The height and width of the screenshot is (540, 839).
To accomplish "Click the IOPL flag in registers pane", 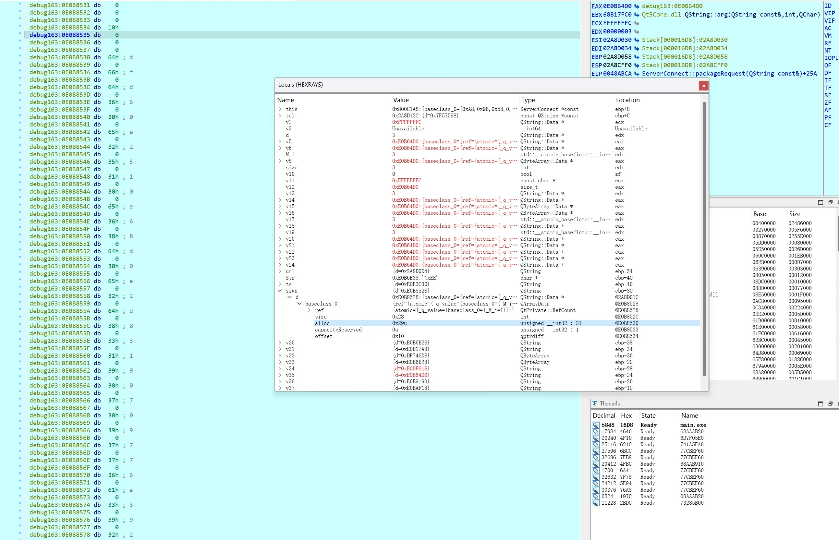I will click(831, 58).
